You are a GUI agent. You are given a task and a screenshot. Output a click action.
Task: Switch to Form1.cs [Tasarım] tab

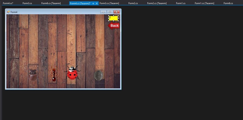(x=204, y=3)
